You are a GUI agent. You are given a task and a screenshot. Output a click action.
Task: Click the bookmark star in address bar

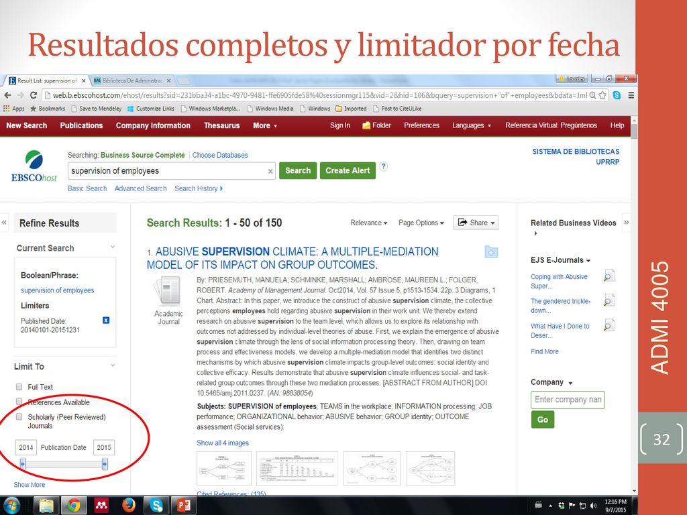click(602, 95)
